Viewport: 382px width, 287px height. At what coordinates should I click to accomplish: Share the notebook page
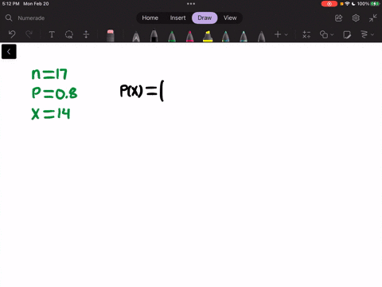tap(338, 18)
